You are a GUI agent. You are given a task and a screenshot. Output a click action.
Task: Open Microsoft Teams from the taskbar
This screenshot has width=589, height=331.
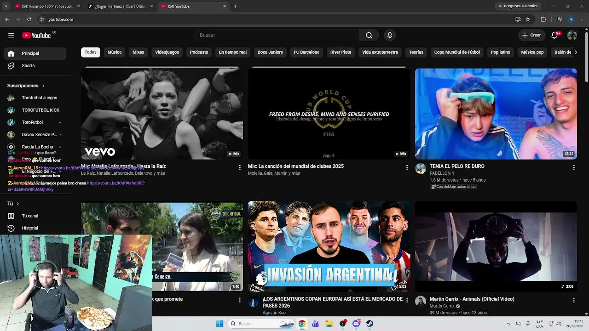coord(315,324)
